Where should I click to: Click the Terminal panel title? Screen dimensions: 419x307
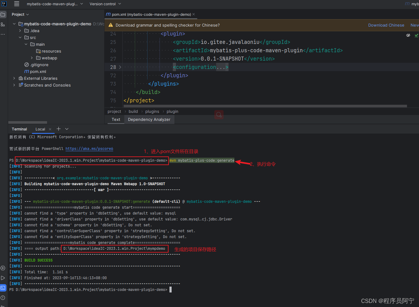(19, 129)
